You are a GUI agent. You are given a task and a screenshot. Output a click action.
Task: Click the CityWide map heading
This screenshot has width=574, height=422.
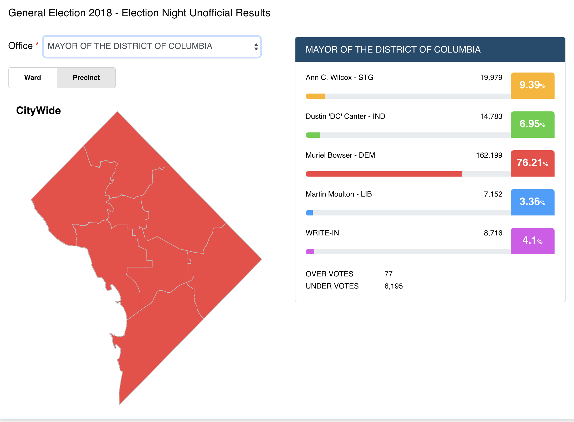[x=38, y=111]
